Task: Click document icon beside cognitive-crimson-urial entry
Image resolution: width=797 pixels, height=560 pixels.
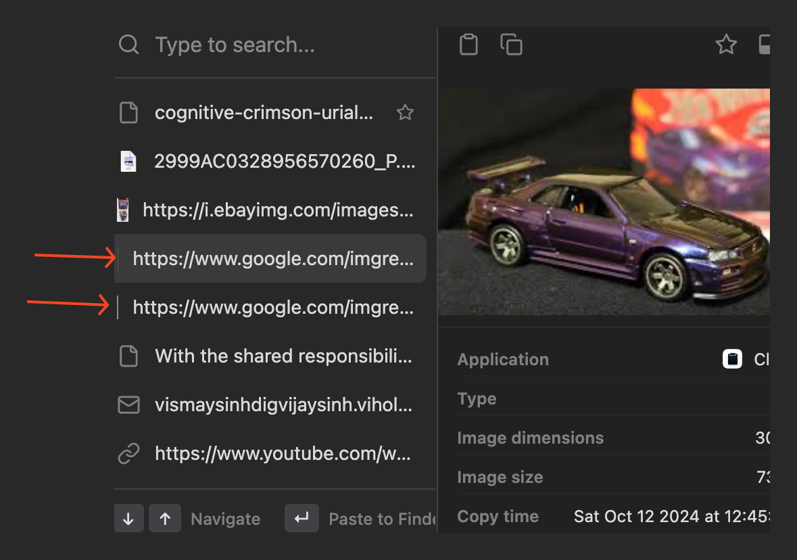Action: 128,112
